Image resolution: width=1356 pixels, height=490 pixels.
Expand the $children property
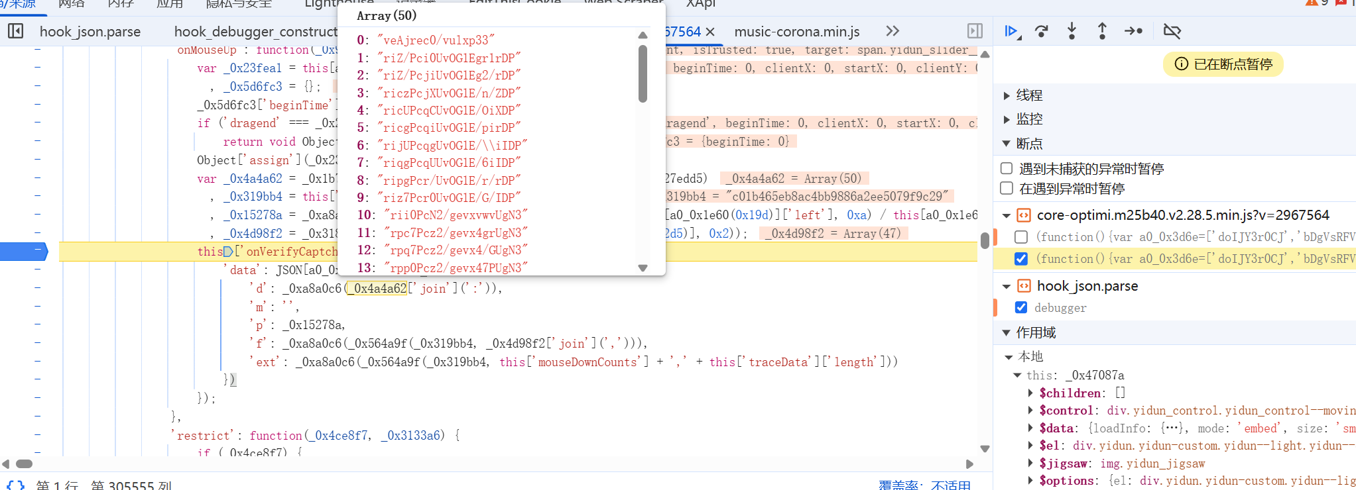[x=1030, y=393]
